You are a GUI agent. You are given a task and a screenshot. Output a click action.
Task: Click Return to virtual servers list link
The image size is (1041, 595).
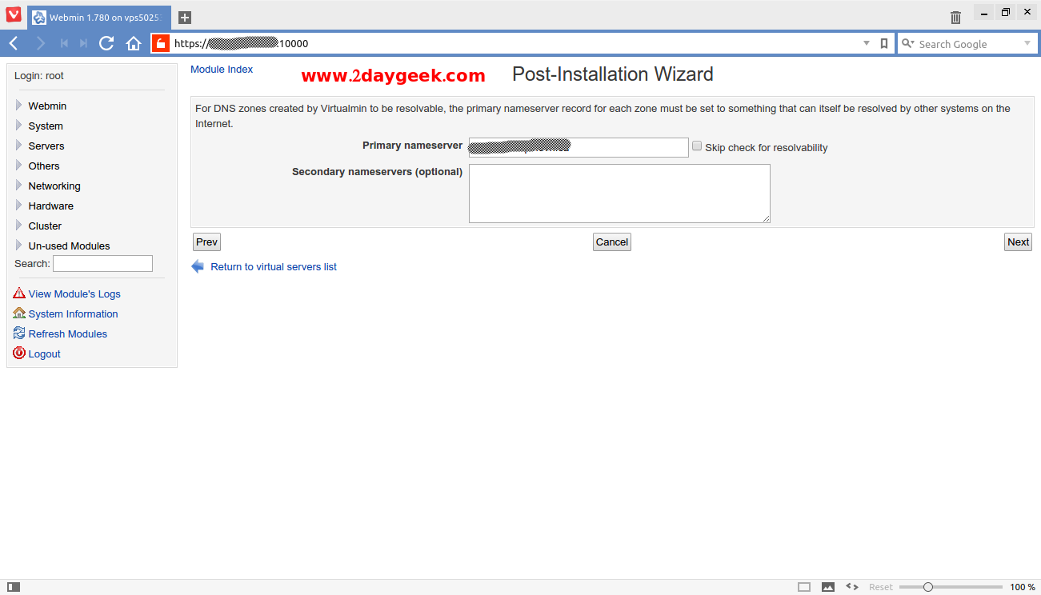274,267
